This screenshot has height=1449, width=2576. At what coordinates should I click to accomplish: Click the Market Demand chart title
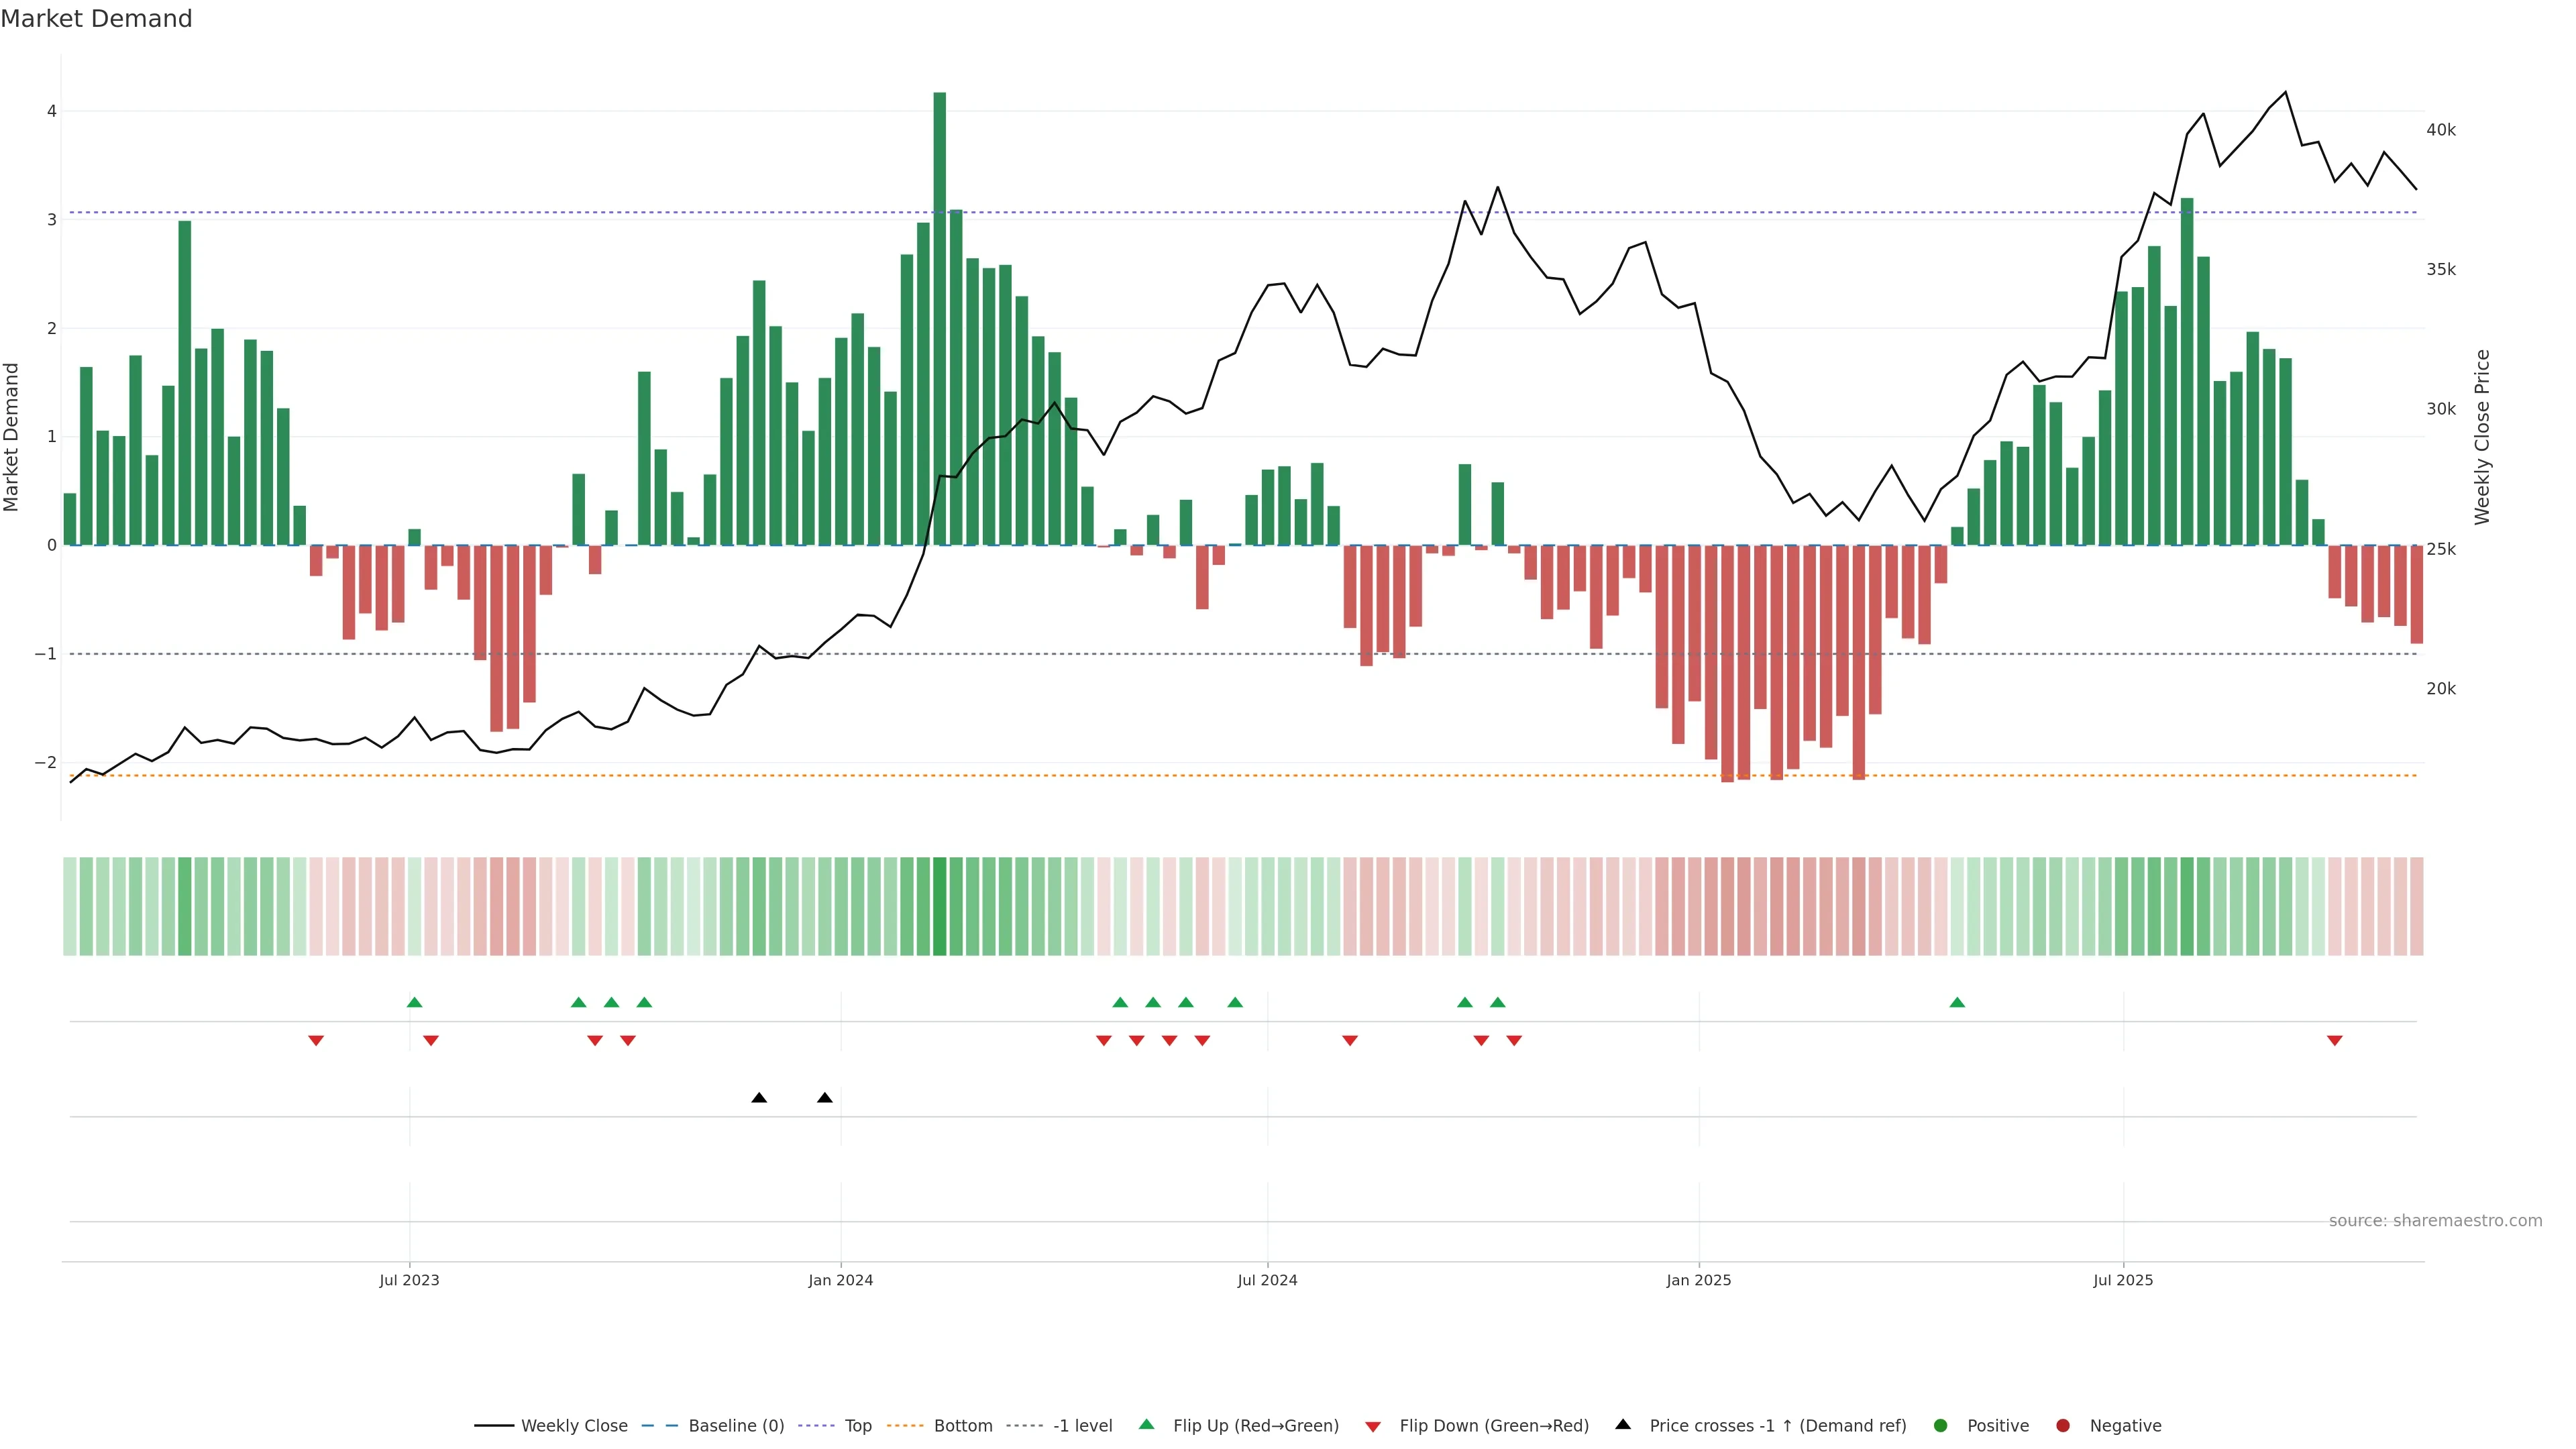tap(96, 19)
